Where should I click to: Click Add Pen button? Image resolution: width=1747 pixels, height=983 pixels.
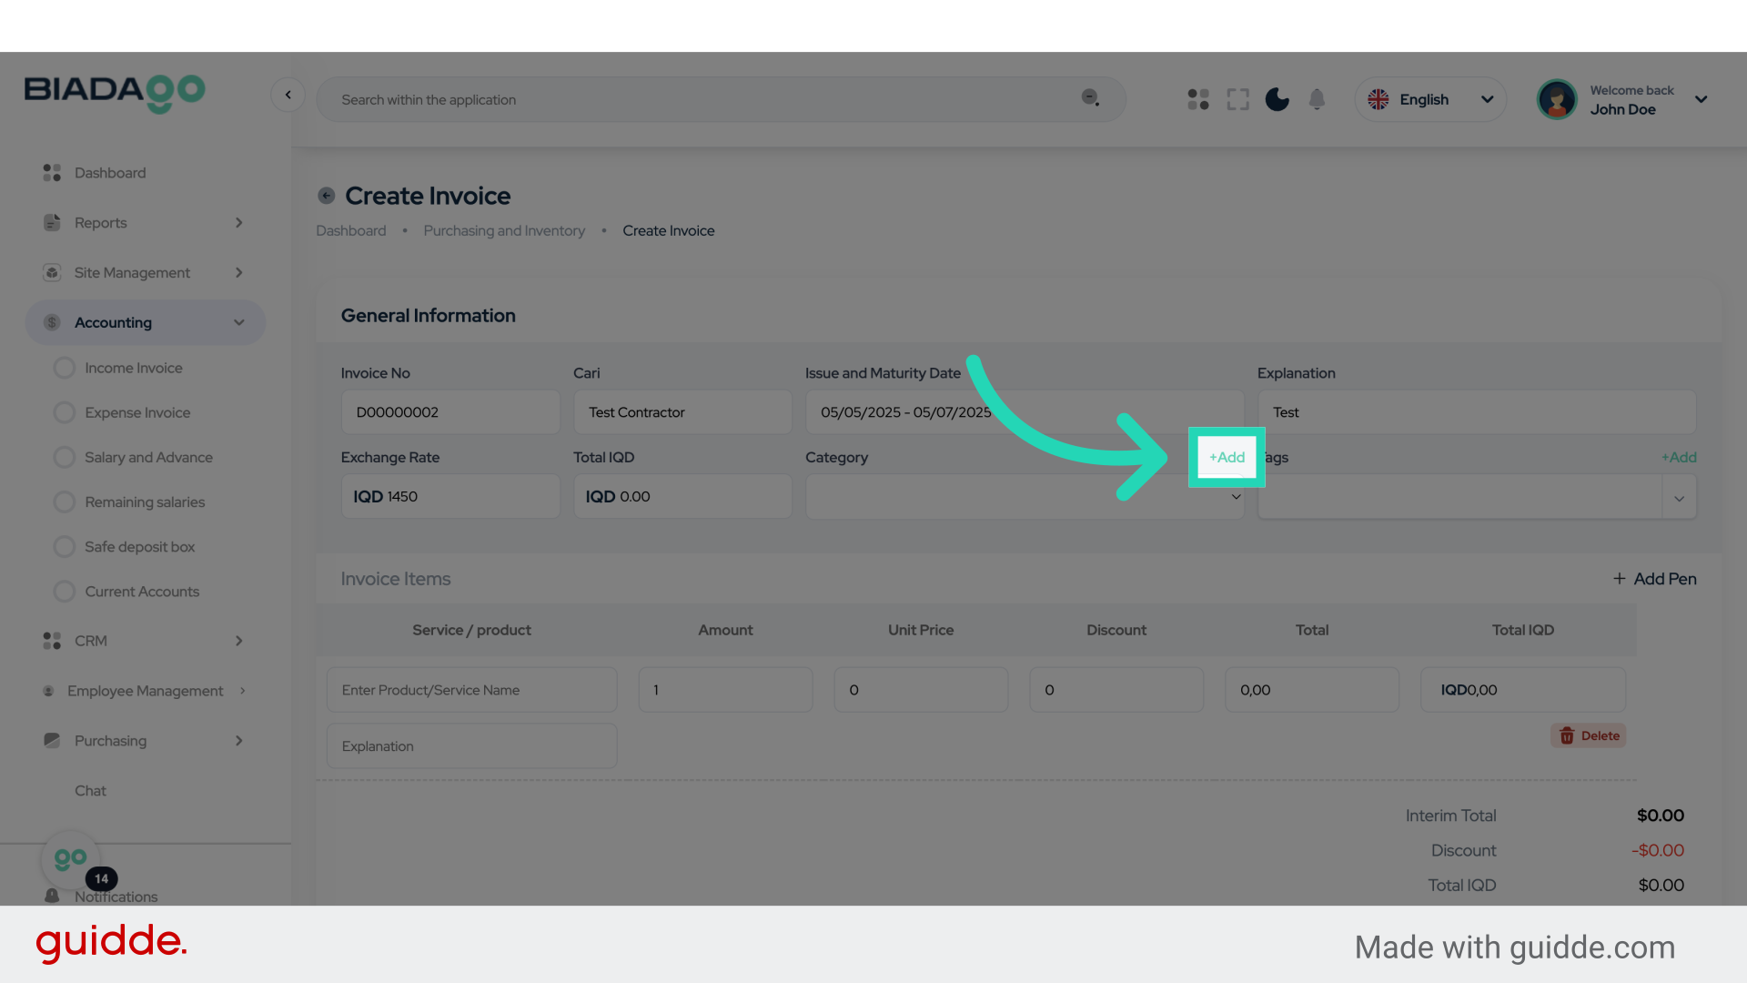(1654, 579)
